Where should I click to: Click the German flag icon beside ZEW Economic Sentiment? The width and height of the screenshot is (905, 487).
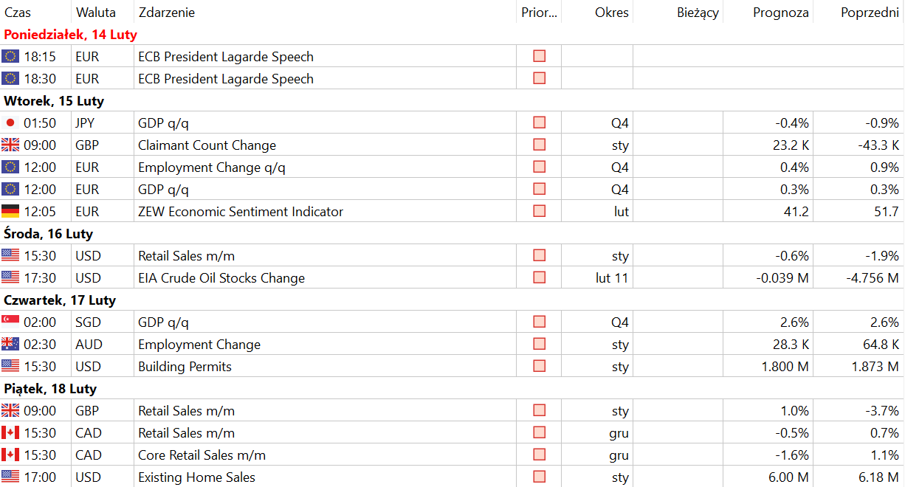[10, 212]
